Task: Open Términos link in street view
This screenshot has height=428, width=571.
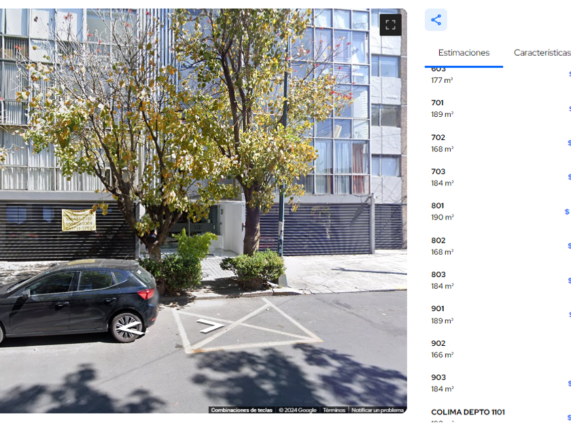Action: click(334, 410)
